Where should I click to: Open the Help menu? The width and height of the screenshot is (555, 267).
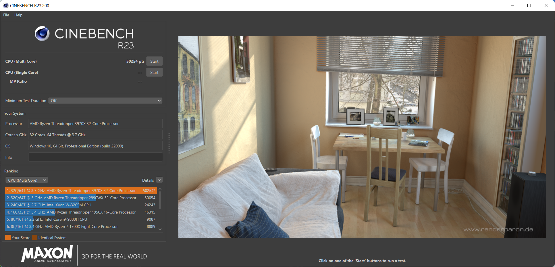click(18, 15)
